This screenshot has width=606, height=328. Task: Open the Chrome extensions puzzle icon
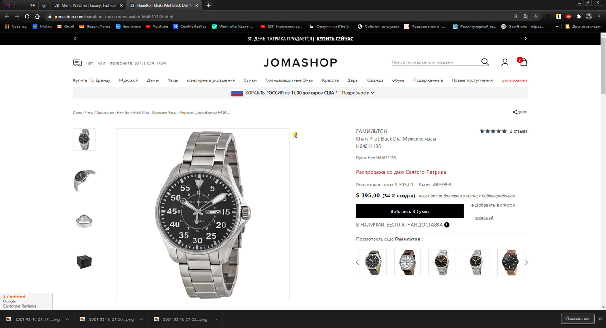point(579,16)
